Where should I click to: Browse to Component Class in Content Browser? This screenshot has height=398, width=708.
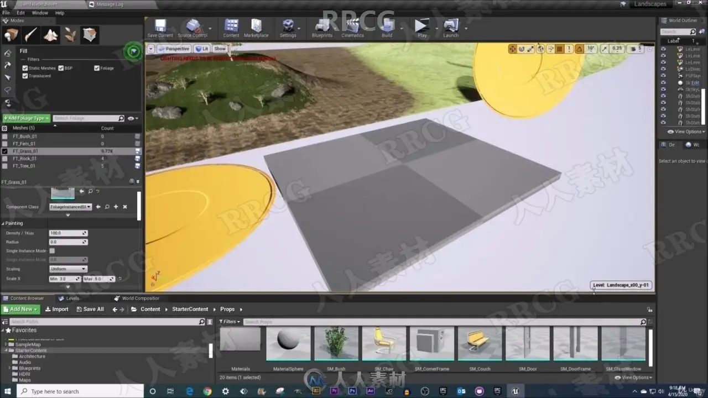click(107, 207)
